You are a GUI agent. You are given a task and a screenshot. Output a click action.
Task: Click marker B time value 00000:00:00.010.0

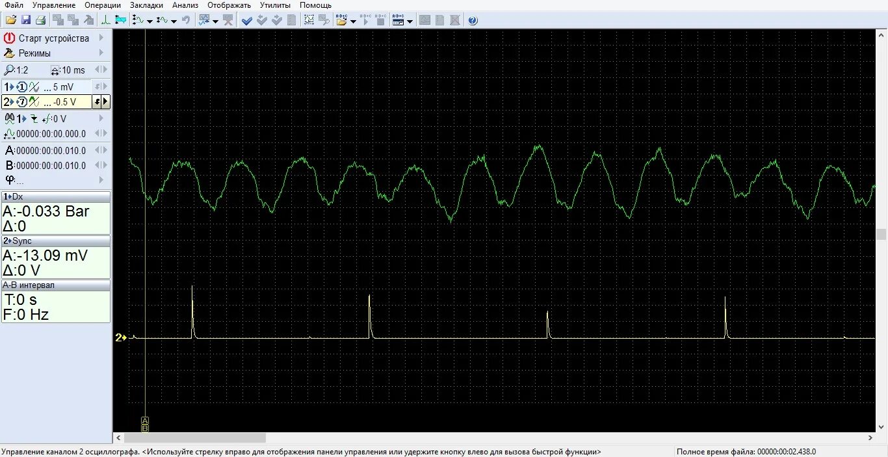[x=51, y=165]
